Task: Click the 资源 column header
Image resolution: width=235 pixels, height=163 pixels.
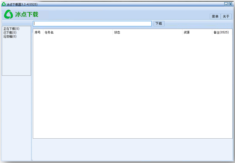Action: point(187,33)
